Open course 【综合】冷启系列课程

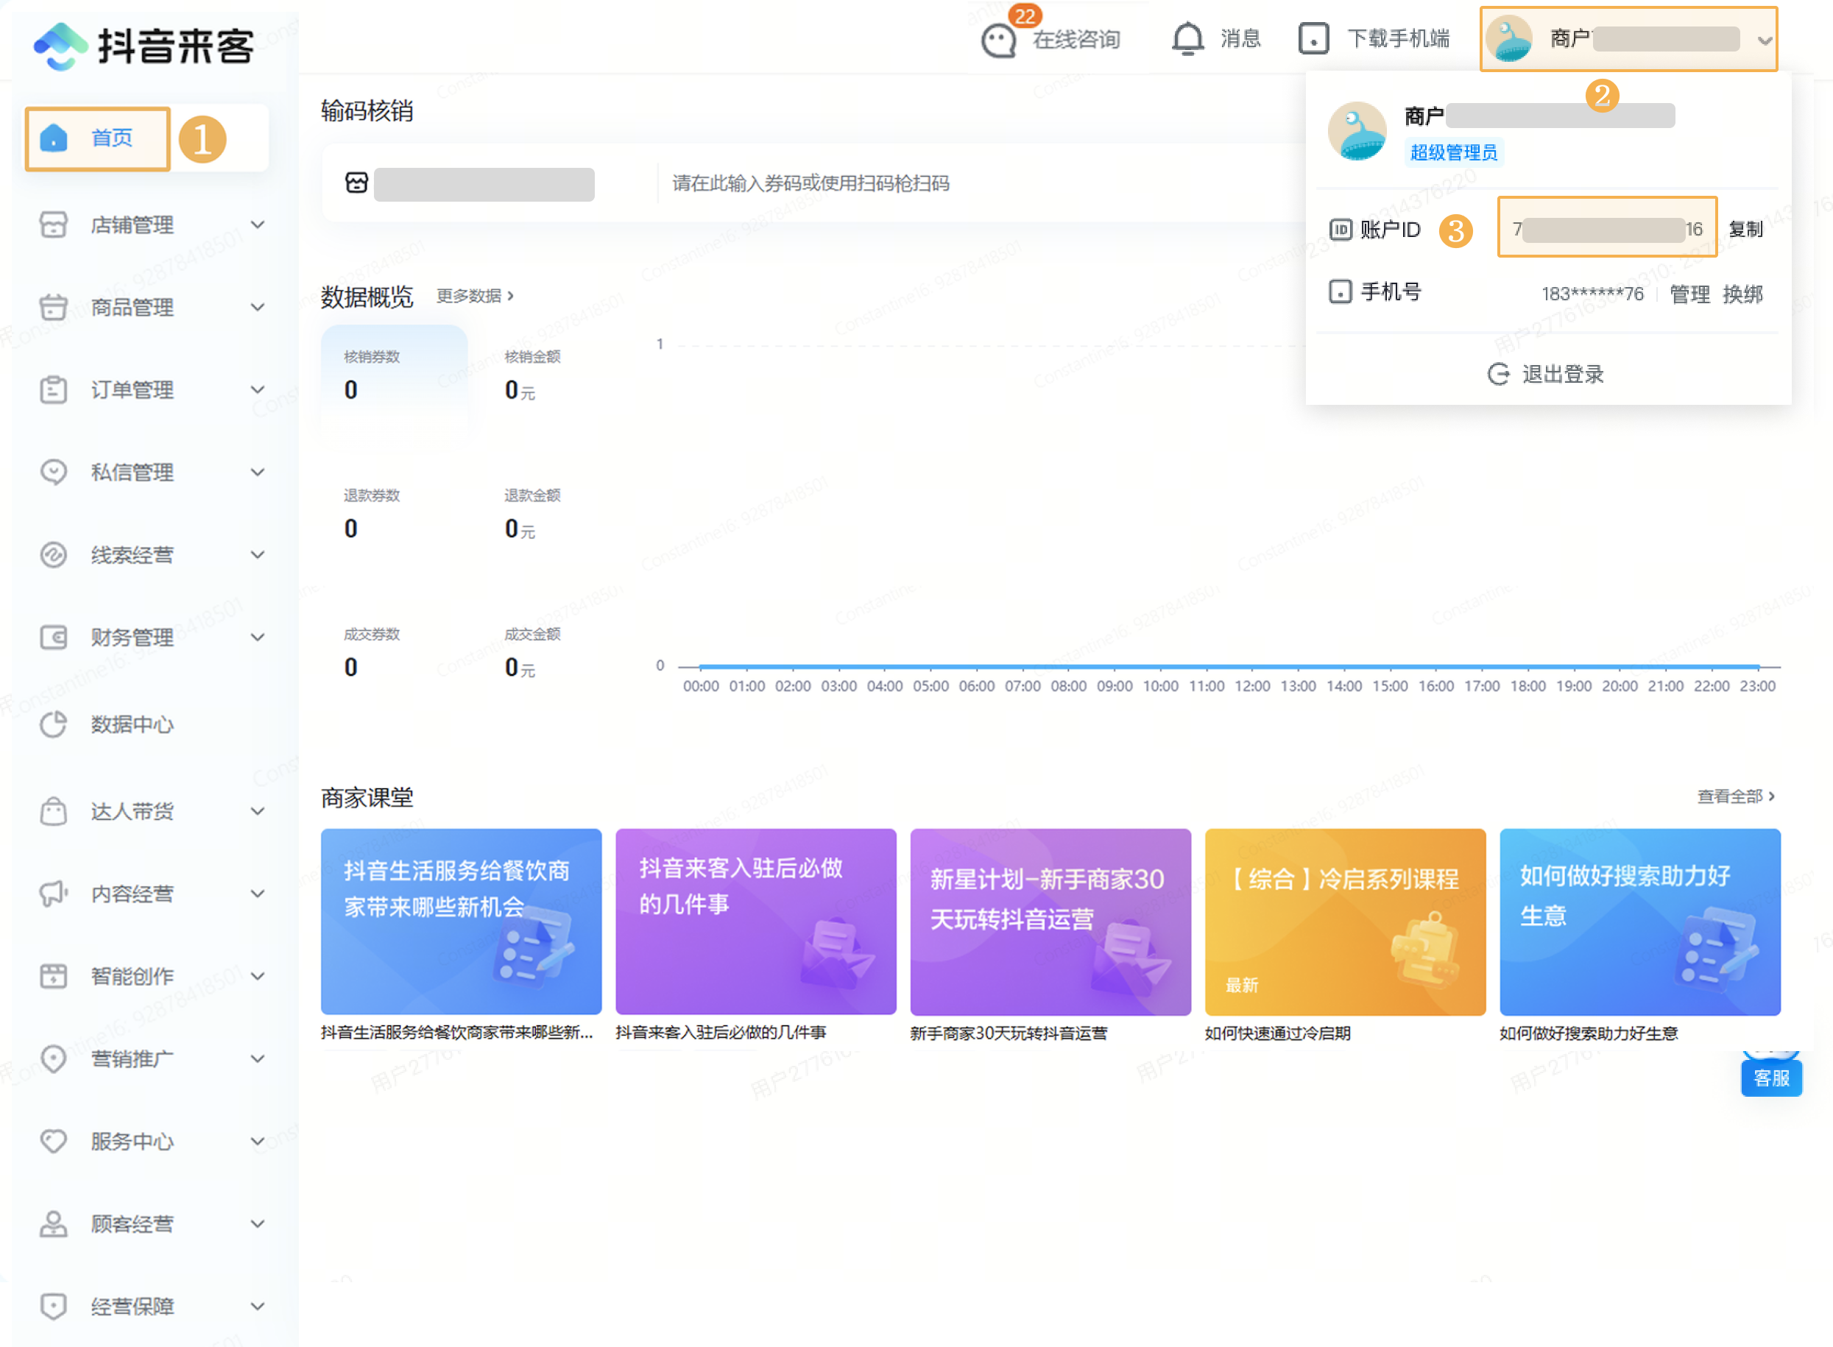coord(1346,922)
